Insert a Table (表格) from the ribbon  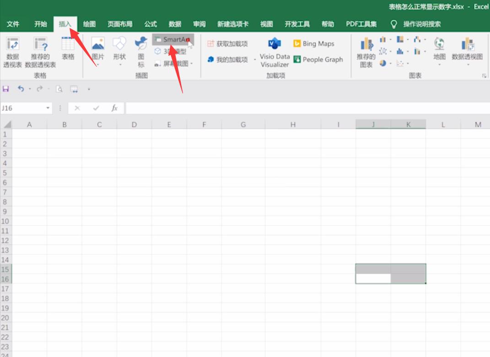pyautogui.click(x=68, y=49)
